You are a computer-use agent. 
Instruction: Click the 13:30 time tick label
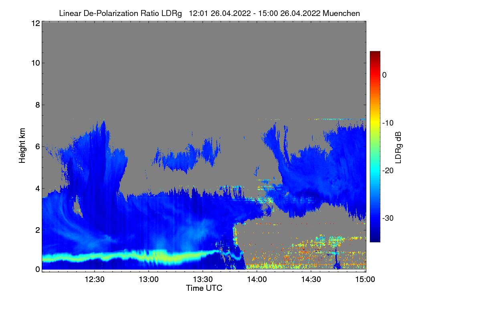pyautogui.click(x=203, y=279)
